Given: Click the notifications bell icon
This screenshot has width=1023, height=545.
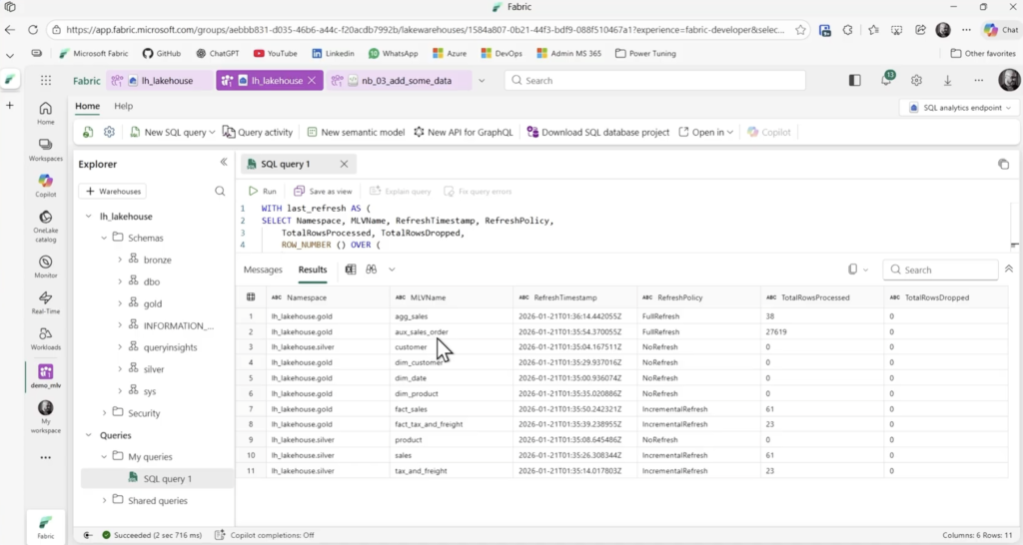Looking at the screenshot, I should tap(886, 81).
